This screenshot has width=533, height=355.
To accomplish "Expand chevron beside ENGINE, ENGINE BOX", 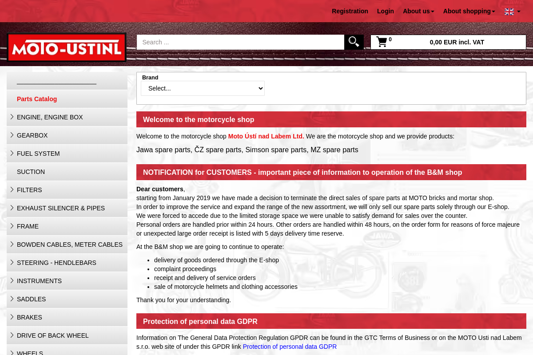I will (12, 117).
